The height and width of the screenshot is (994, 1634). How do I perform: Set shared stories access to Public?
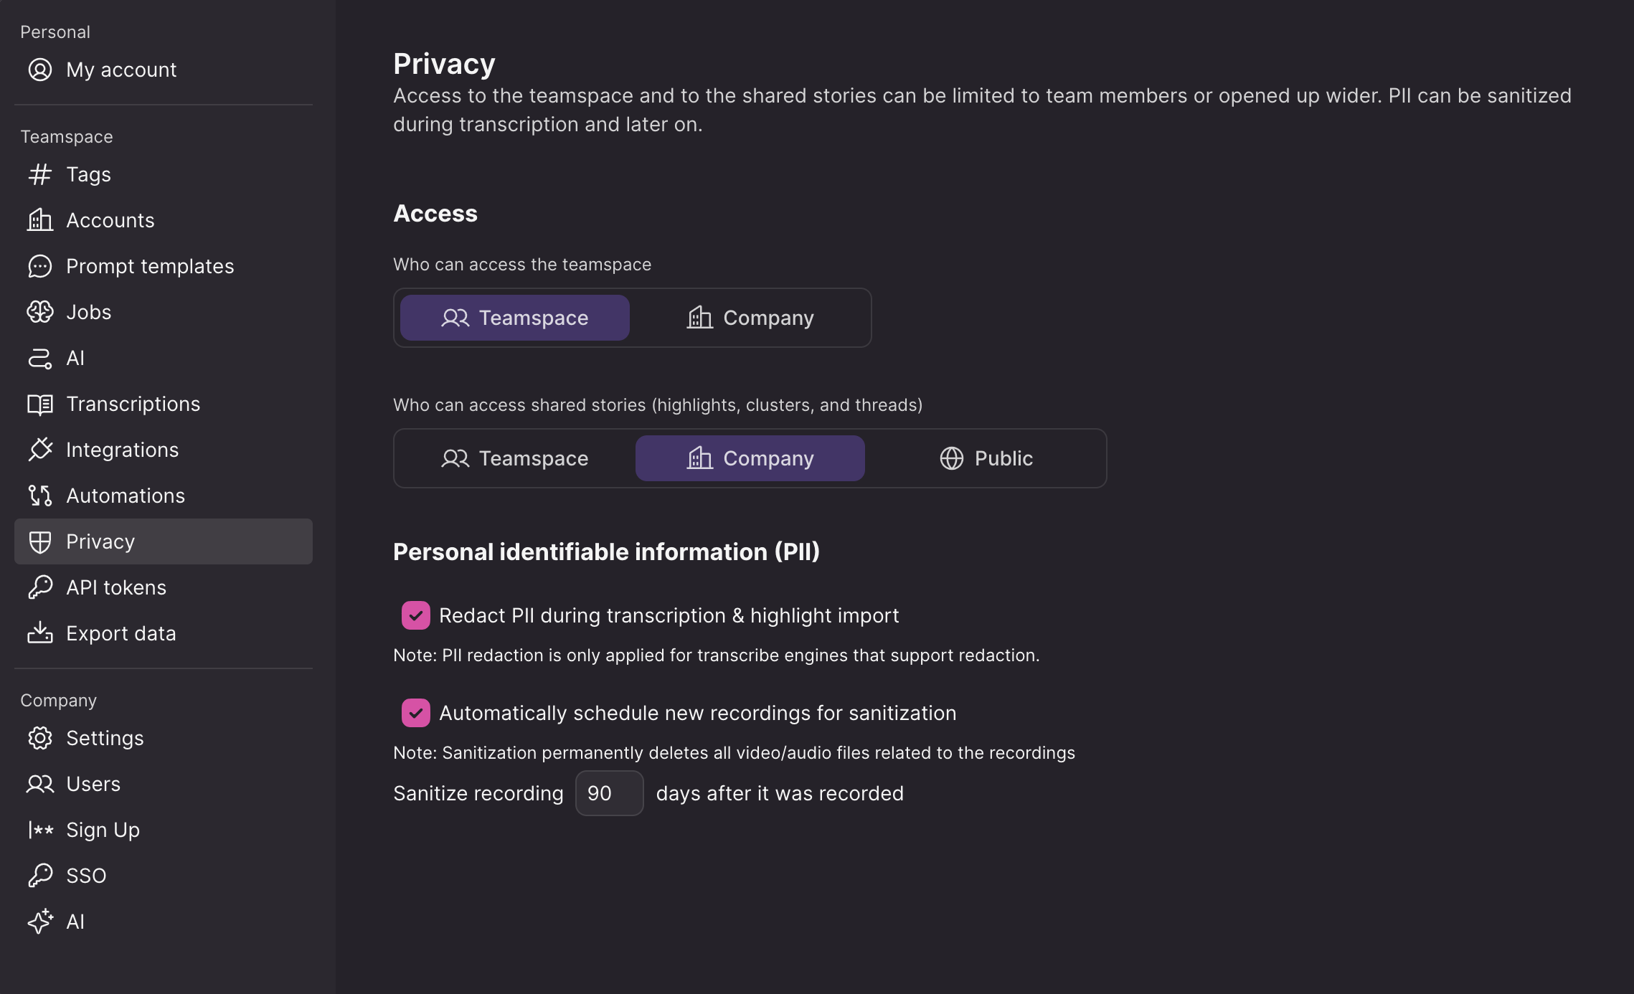tap(986, 458)
